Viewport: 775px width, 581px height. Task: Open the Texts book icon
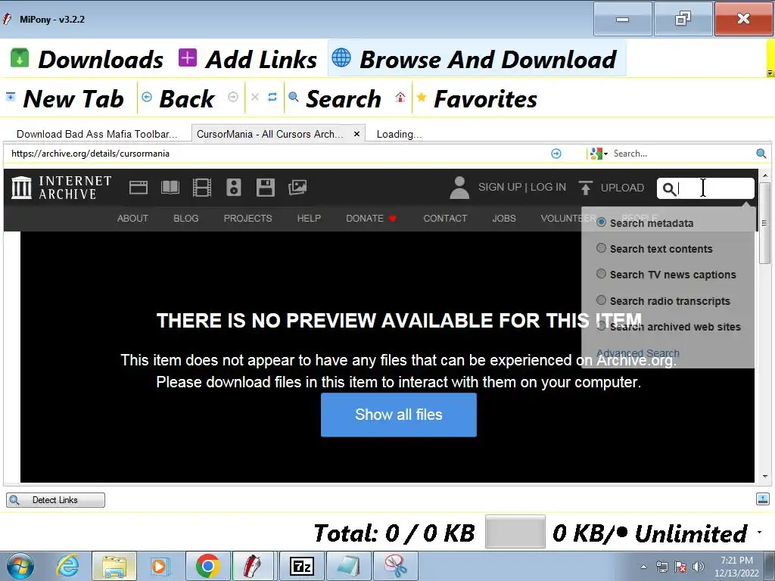[x=170, y=188]
